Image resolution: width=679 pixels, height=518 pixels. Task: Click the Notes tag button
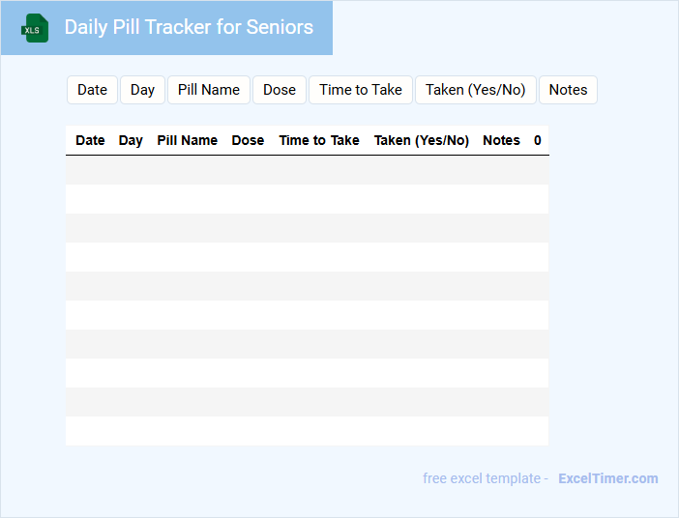(568, 90)
